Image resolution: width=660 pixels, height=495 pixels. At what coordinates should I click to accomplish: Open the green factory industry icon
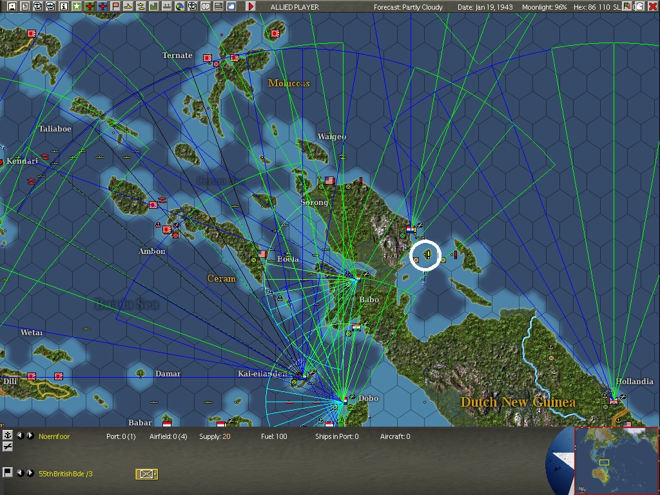coord(153,6)
